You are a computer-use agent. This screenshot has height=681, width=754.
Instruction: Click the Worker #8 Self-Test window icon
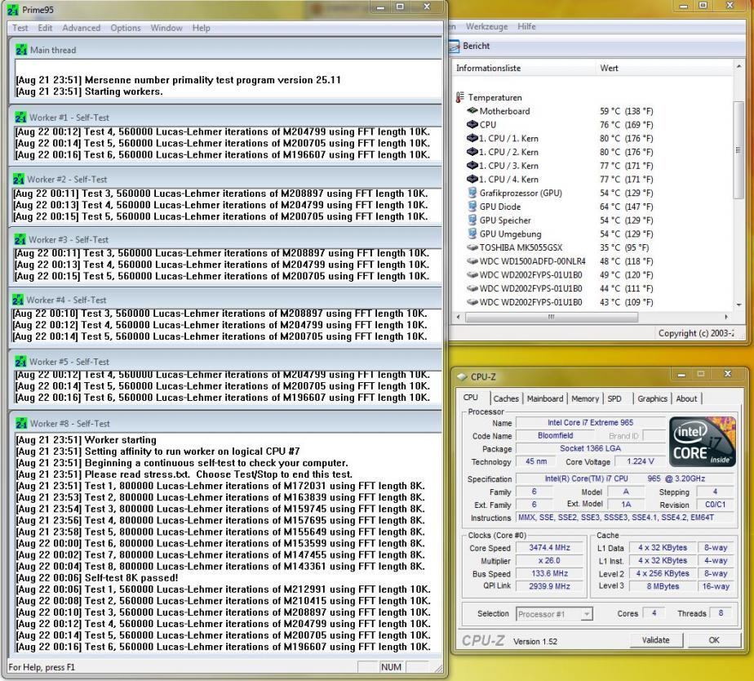click(21, 423)
